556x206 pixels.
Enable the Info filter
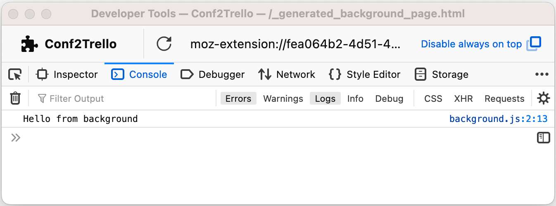click(355, 98)
